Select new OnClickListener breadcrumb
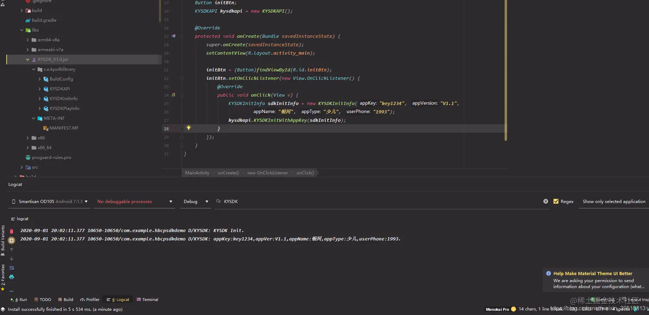This screenshot has height=315, width=649. point(267,173)
